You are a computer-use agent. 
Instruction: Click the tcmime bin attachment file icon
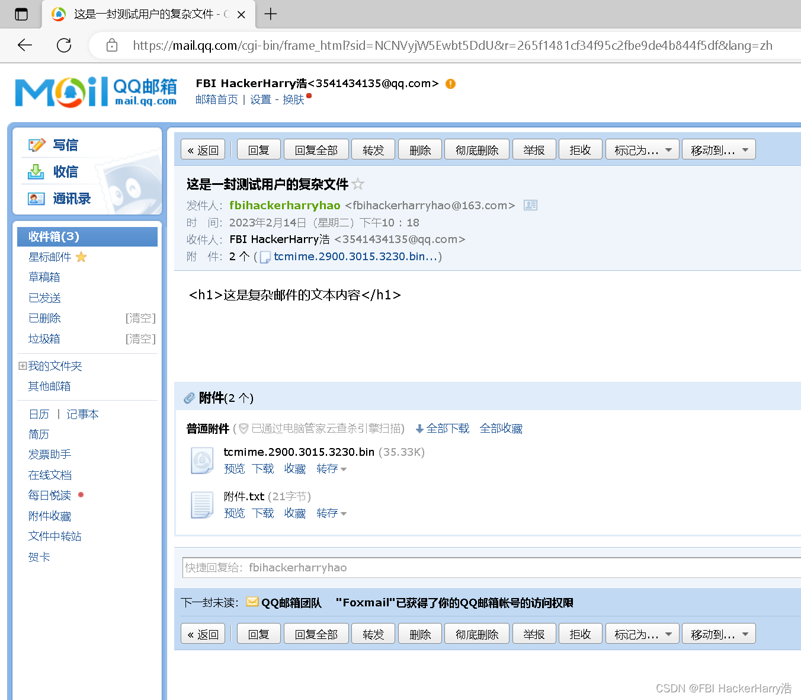202,461
